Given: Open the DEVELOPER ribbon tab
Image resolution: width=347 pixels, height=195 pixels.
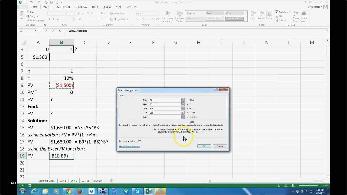Looking at the screenshot, I should (132, 7).
